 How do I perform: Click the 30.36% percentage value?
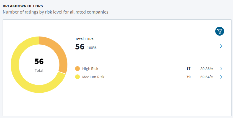(x=207, y=69)
